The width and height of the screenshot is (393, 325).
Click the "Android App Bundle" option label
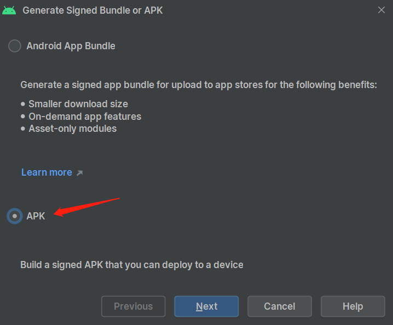(71, 46)
